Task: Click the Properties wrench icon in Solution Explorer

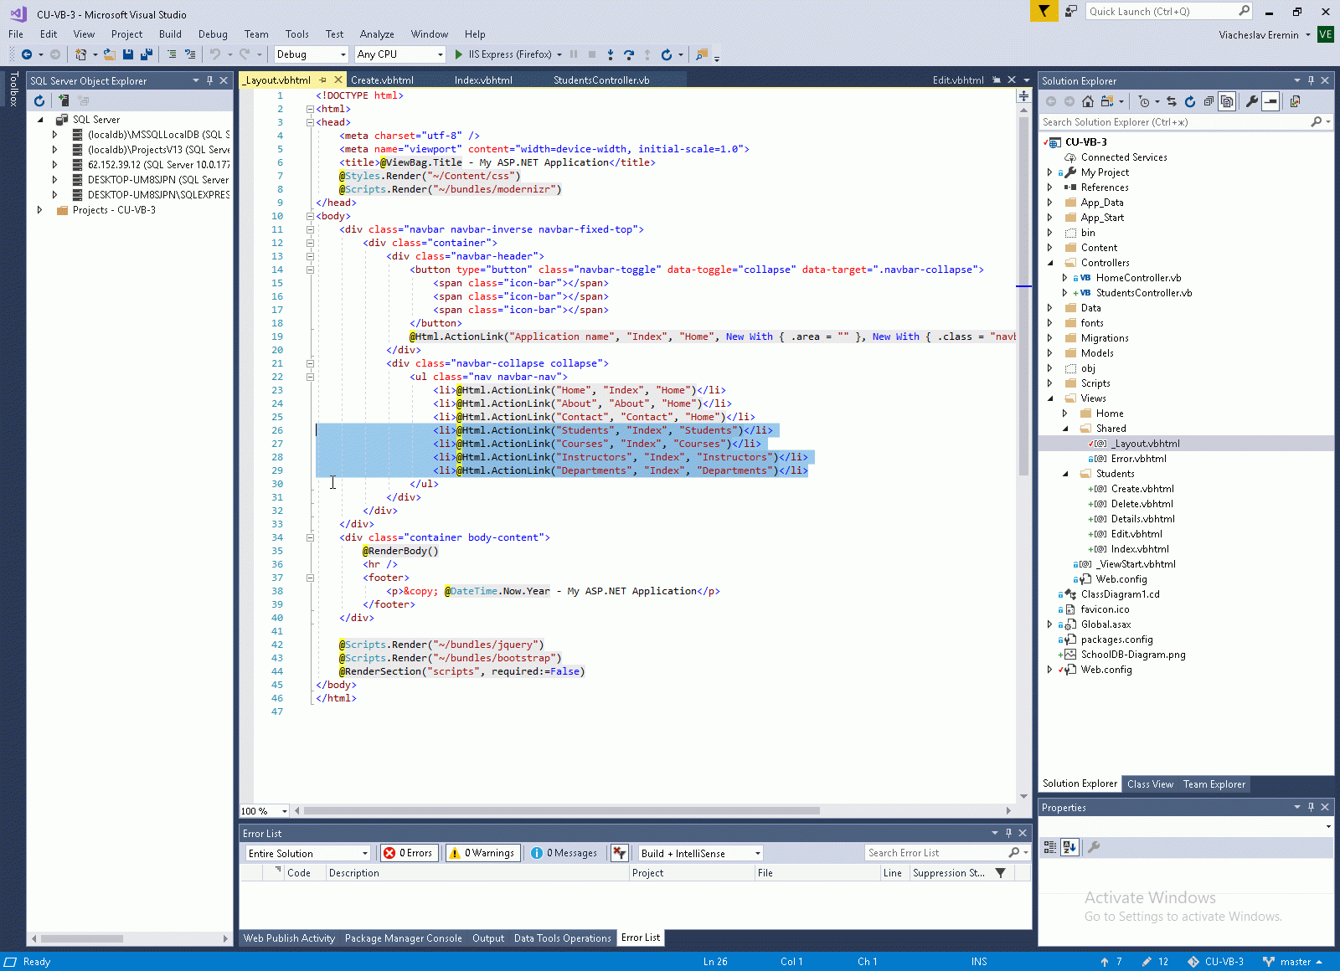Action: [1252, 101]
